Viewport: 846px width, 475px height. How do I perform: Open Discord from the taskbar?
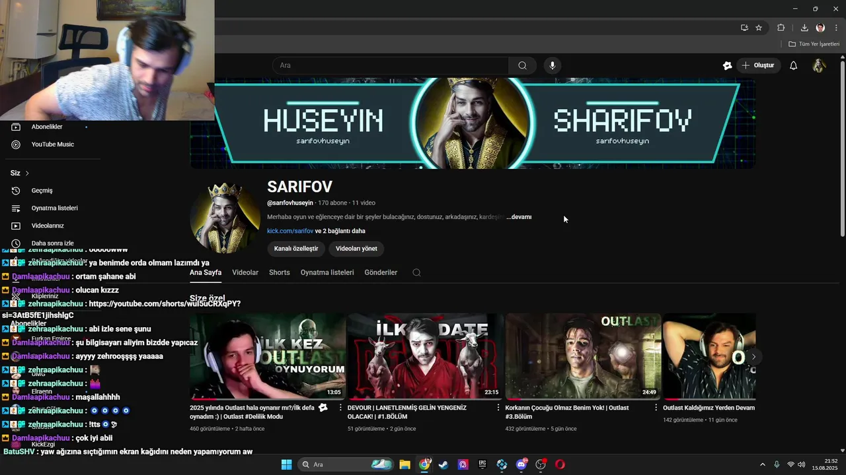[521, 464]
